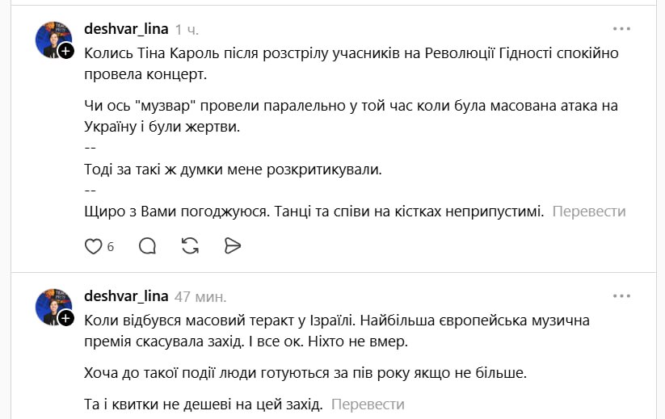The image size is (665, 419).
Task: Click the line 'Та і квитки не дешеві'
Action: point(204,404)
